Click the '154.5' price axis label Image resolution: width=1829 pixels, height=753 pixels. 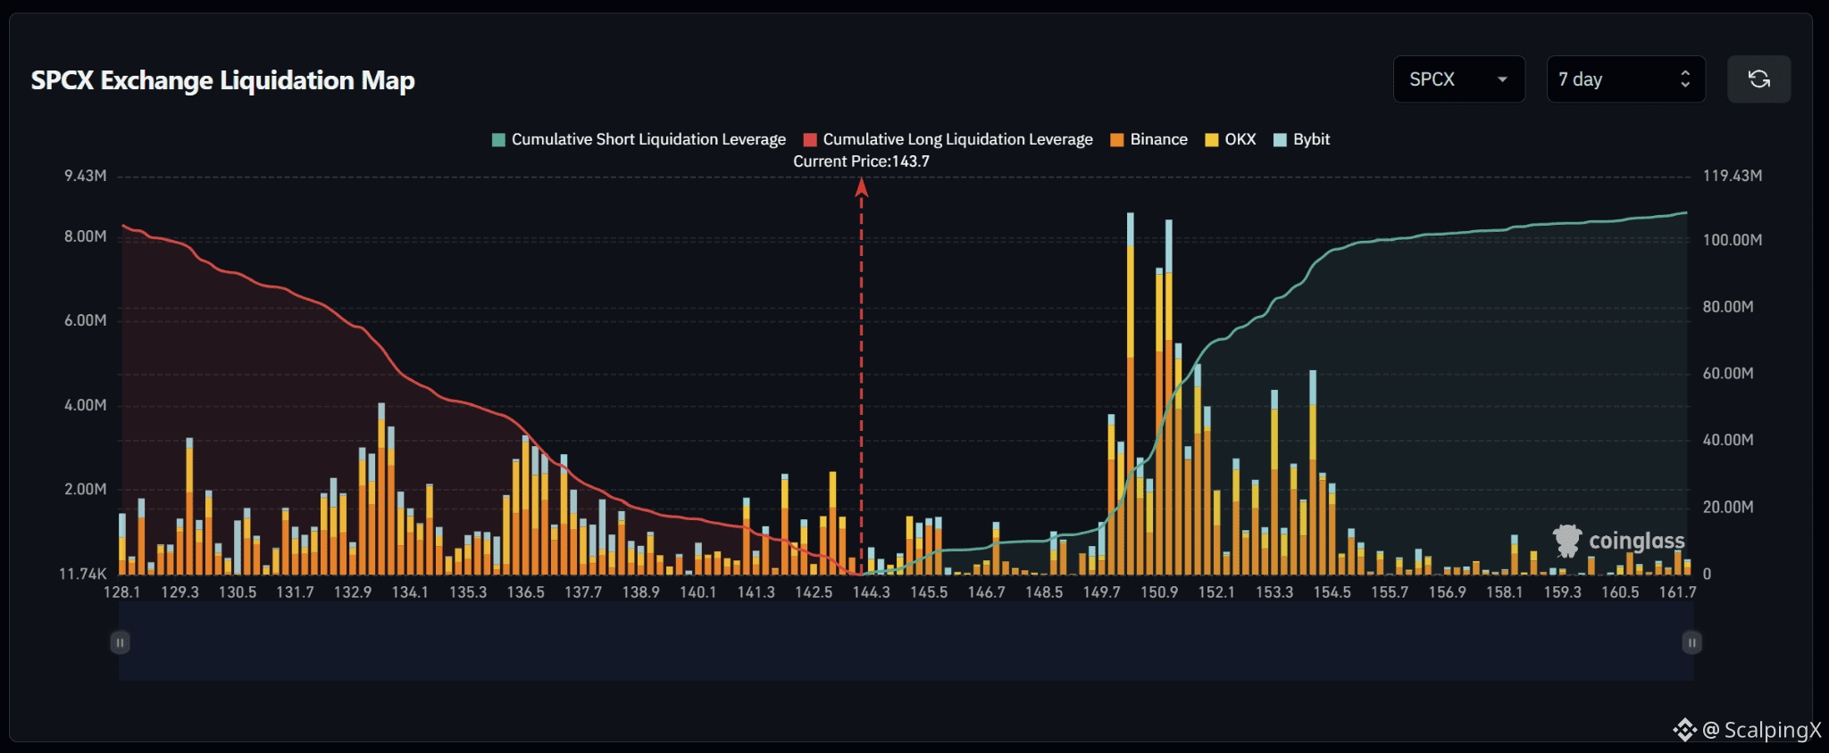pos(1332,592)
